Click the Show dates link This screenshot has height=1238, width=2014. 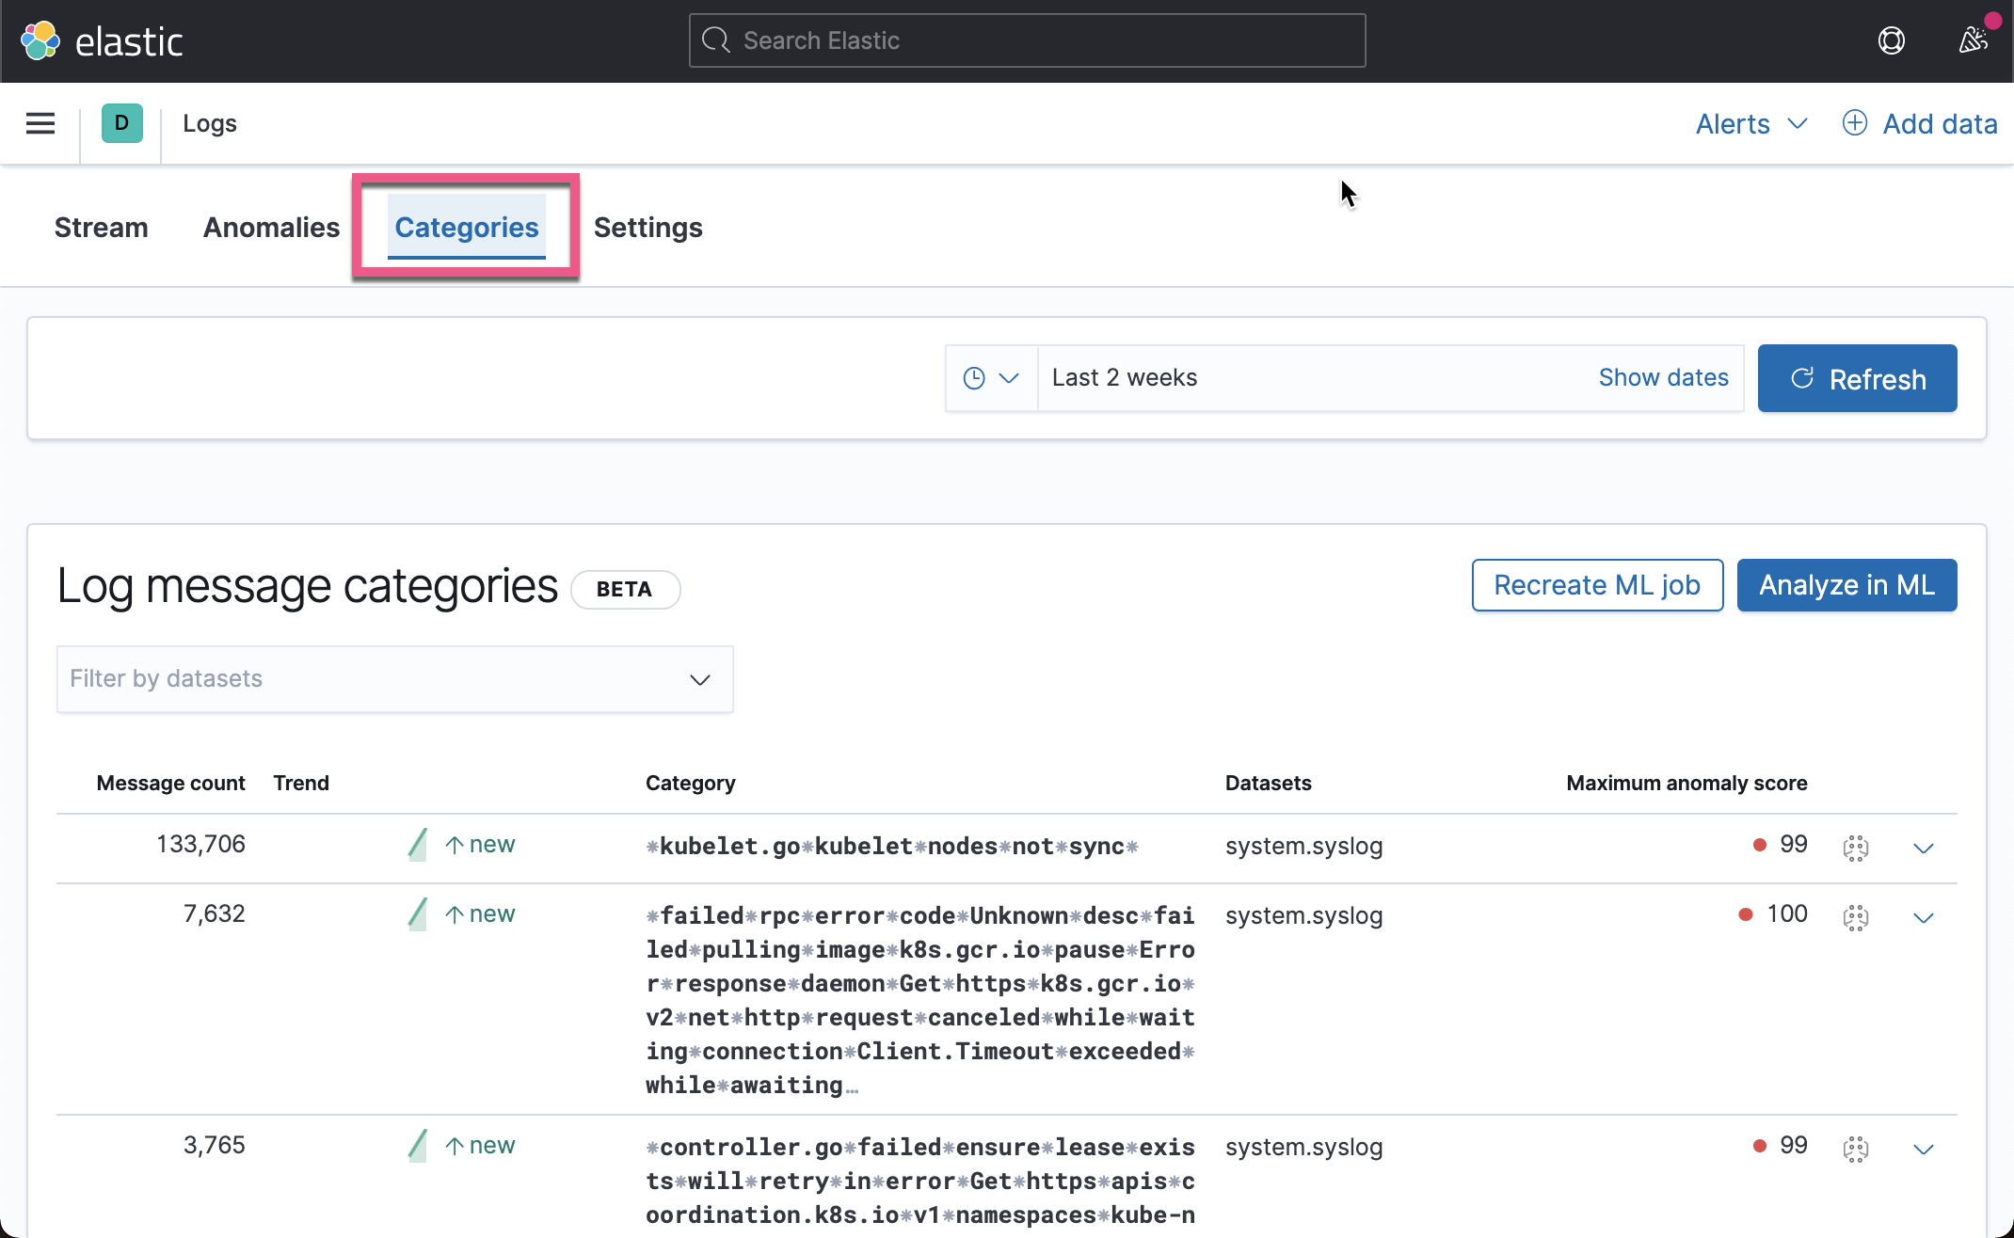tap(1664, 377)
